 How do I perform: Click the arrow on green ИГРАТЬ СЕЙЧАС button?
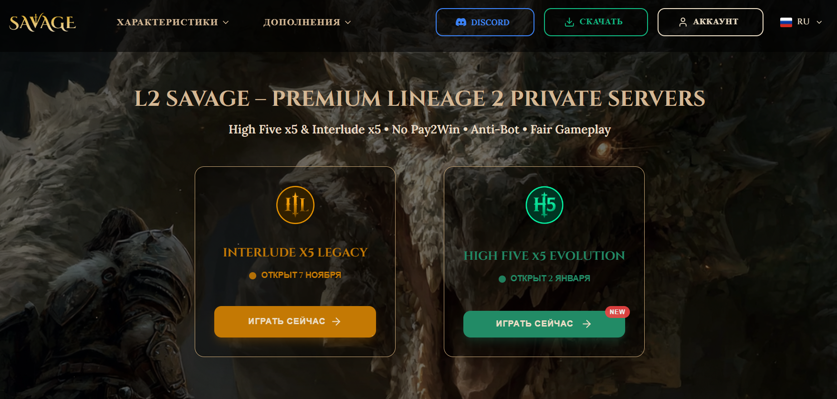[587, 324]
